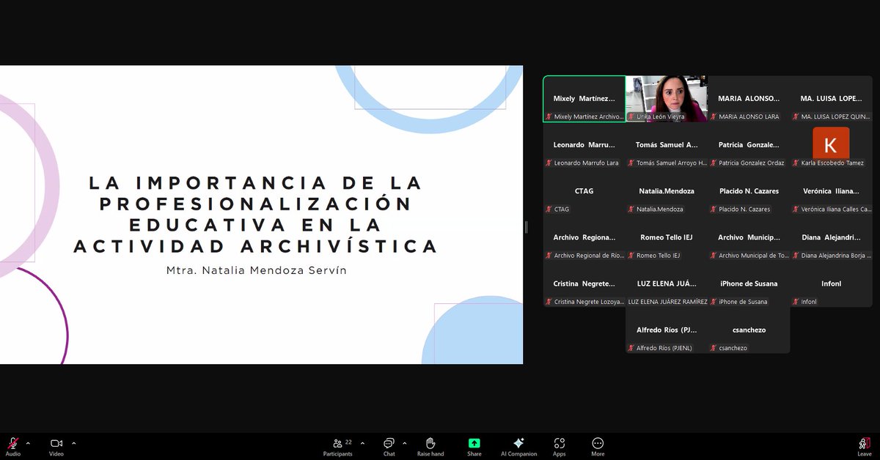Click the small 'Placido N. Cazares' label

coord(744,209)
